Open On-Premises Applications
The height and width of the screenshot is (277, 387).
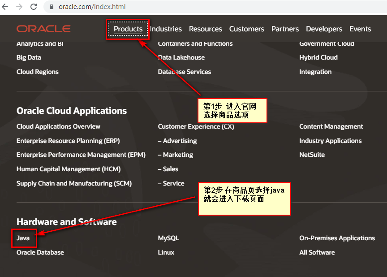(337, 238)
